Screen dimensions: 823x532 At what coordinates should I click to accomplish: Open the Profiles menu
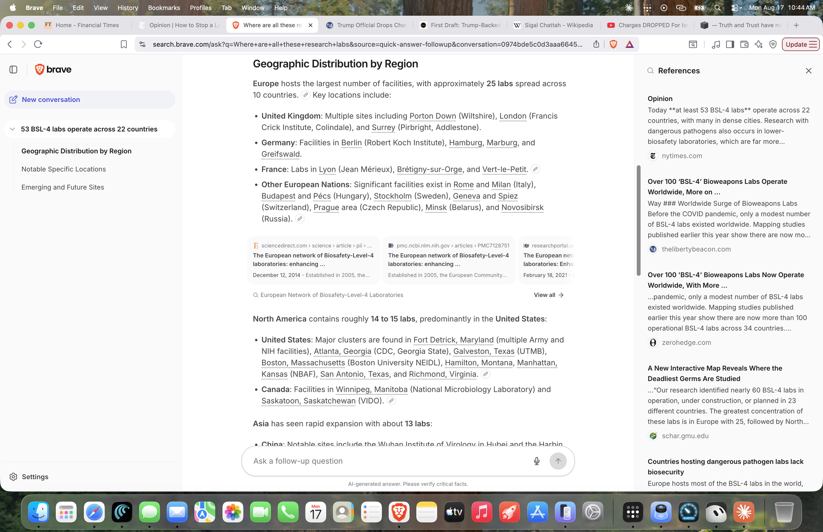(x=200, y=8)
